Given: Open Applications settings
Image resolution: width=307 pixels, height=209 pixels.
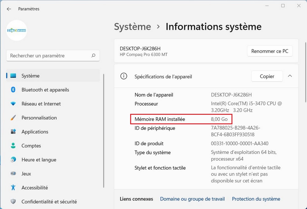Looking at the screenshot, I should (53, 131).
